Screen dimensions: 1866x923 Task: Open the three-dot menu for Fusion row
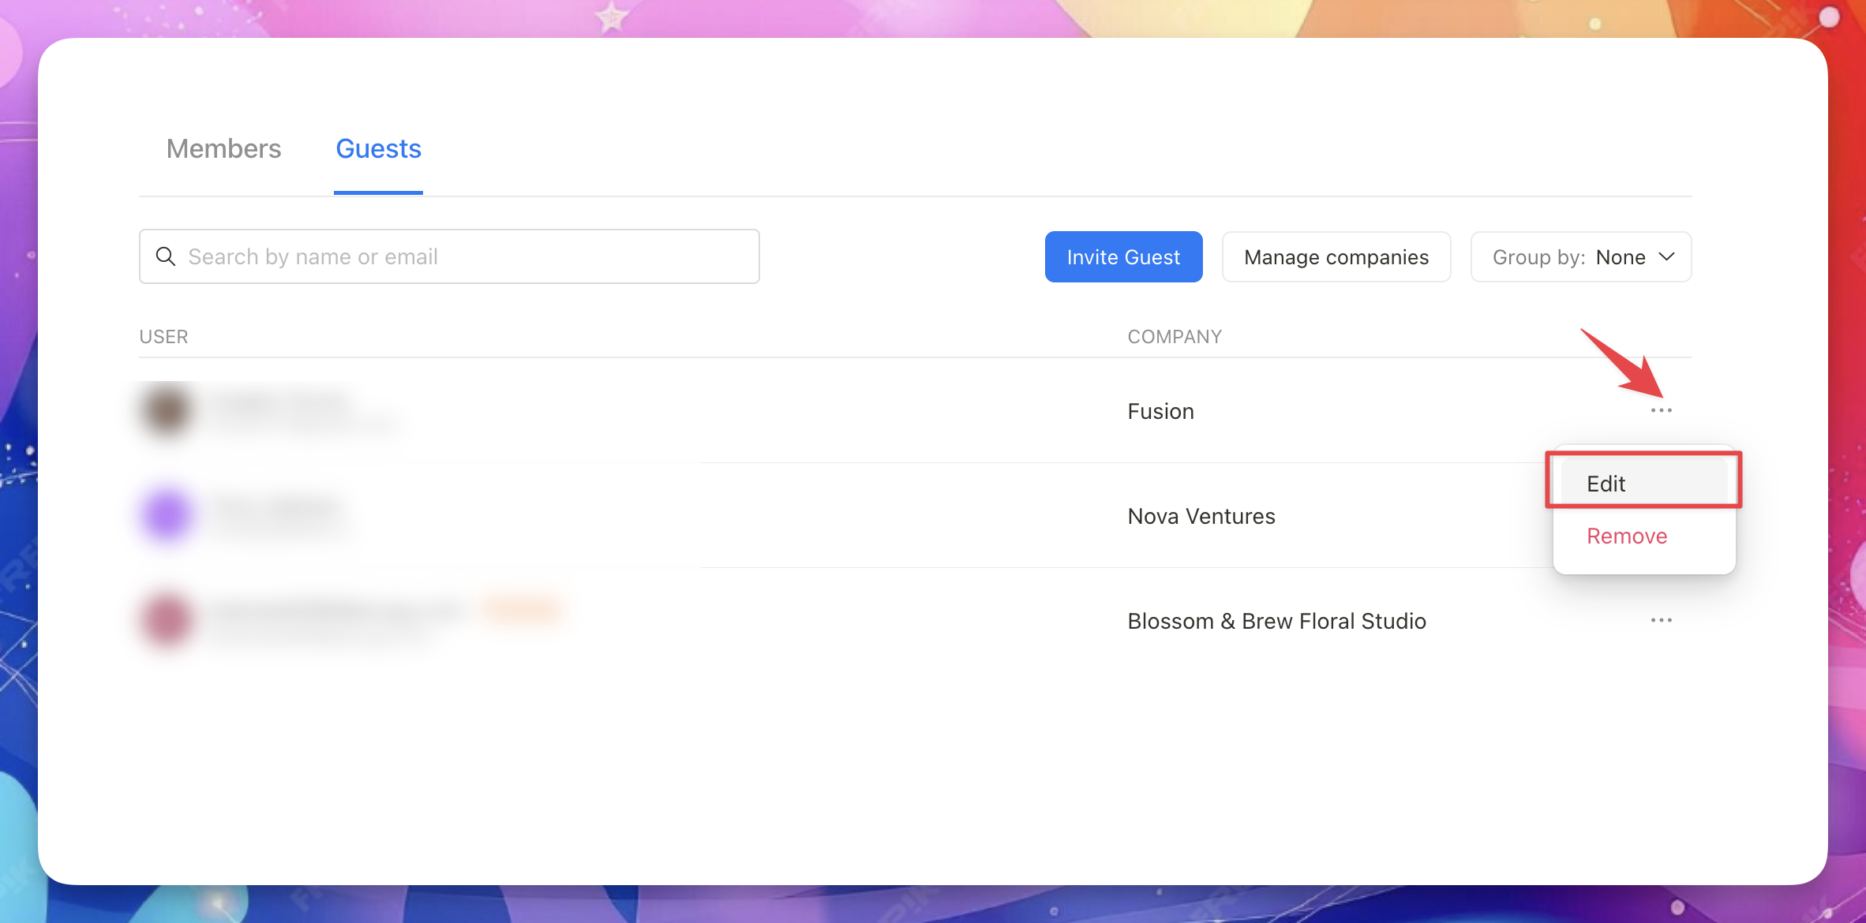1661,410
